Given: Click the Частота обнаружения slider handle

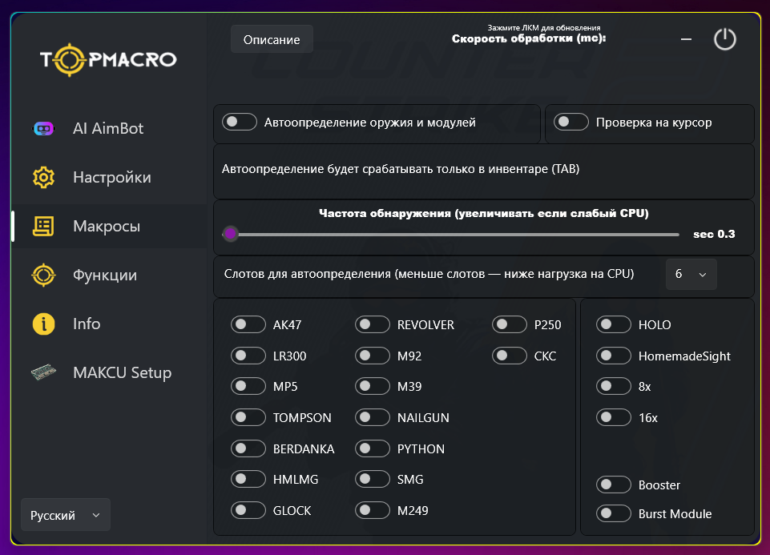Looking at the screenshot, I should pos(231,234).
